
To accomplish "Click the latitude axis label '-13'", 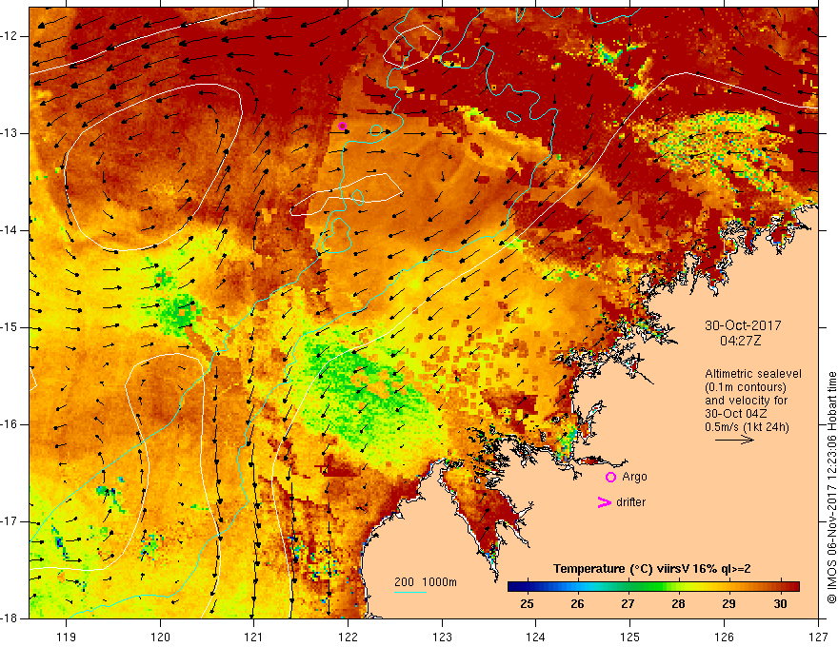I will point(10,133).
